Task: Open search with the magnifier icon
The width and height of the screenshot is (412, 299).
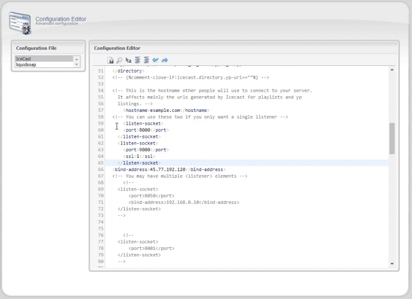Action: pyautogui.click(x=120, y=60)
